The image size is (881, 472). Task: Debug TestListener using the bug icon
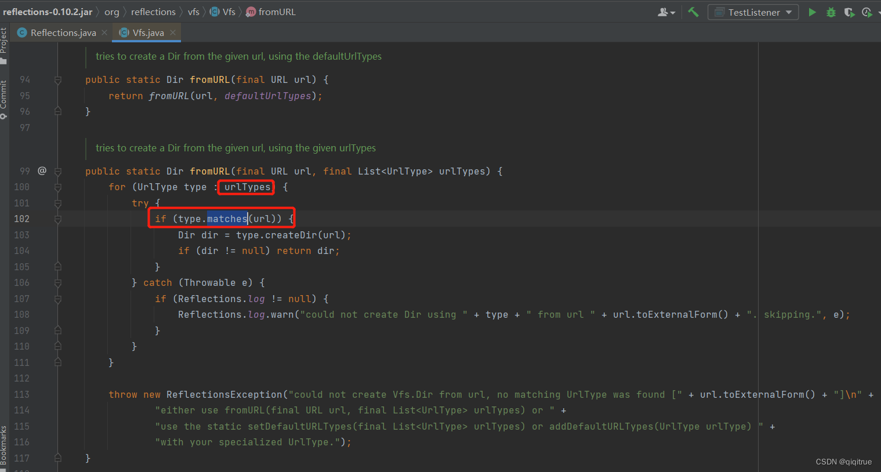point(831,12)
